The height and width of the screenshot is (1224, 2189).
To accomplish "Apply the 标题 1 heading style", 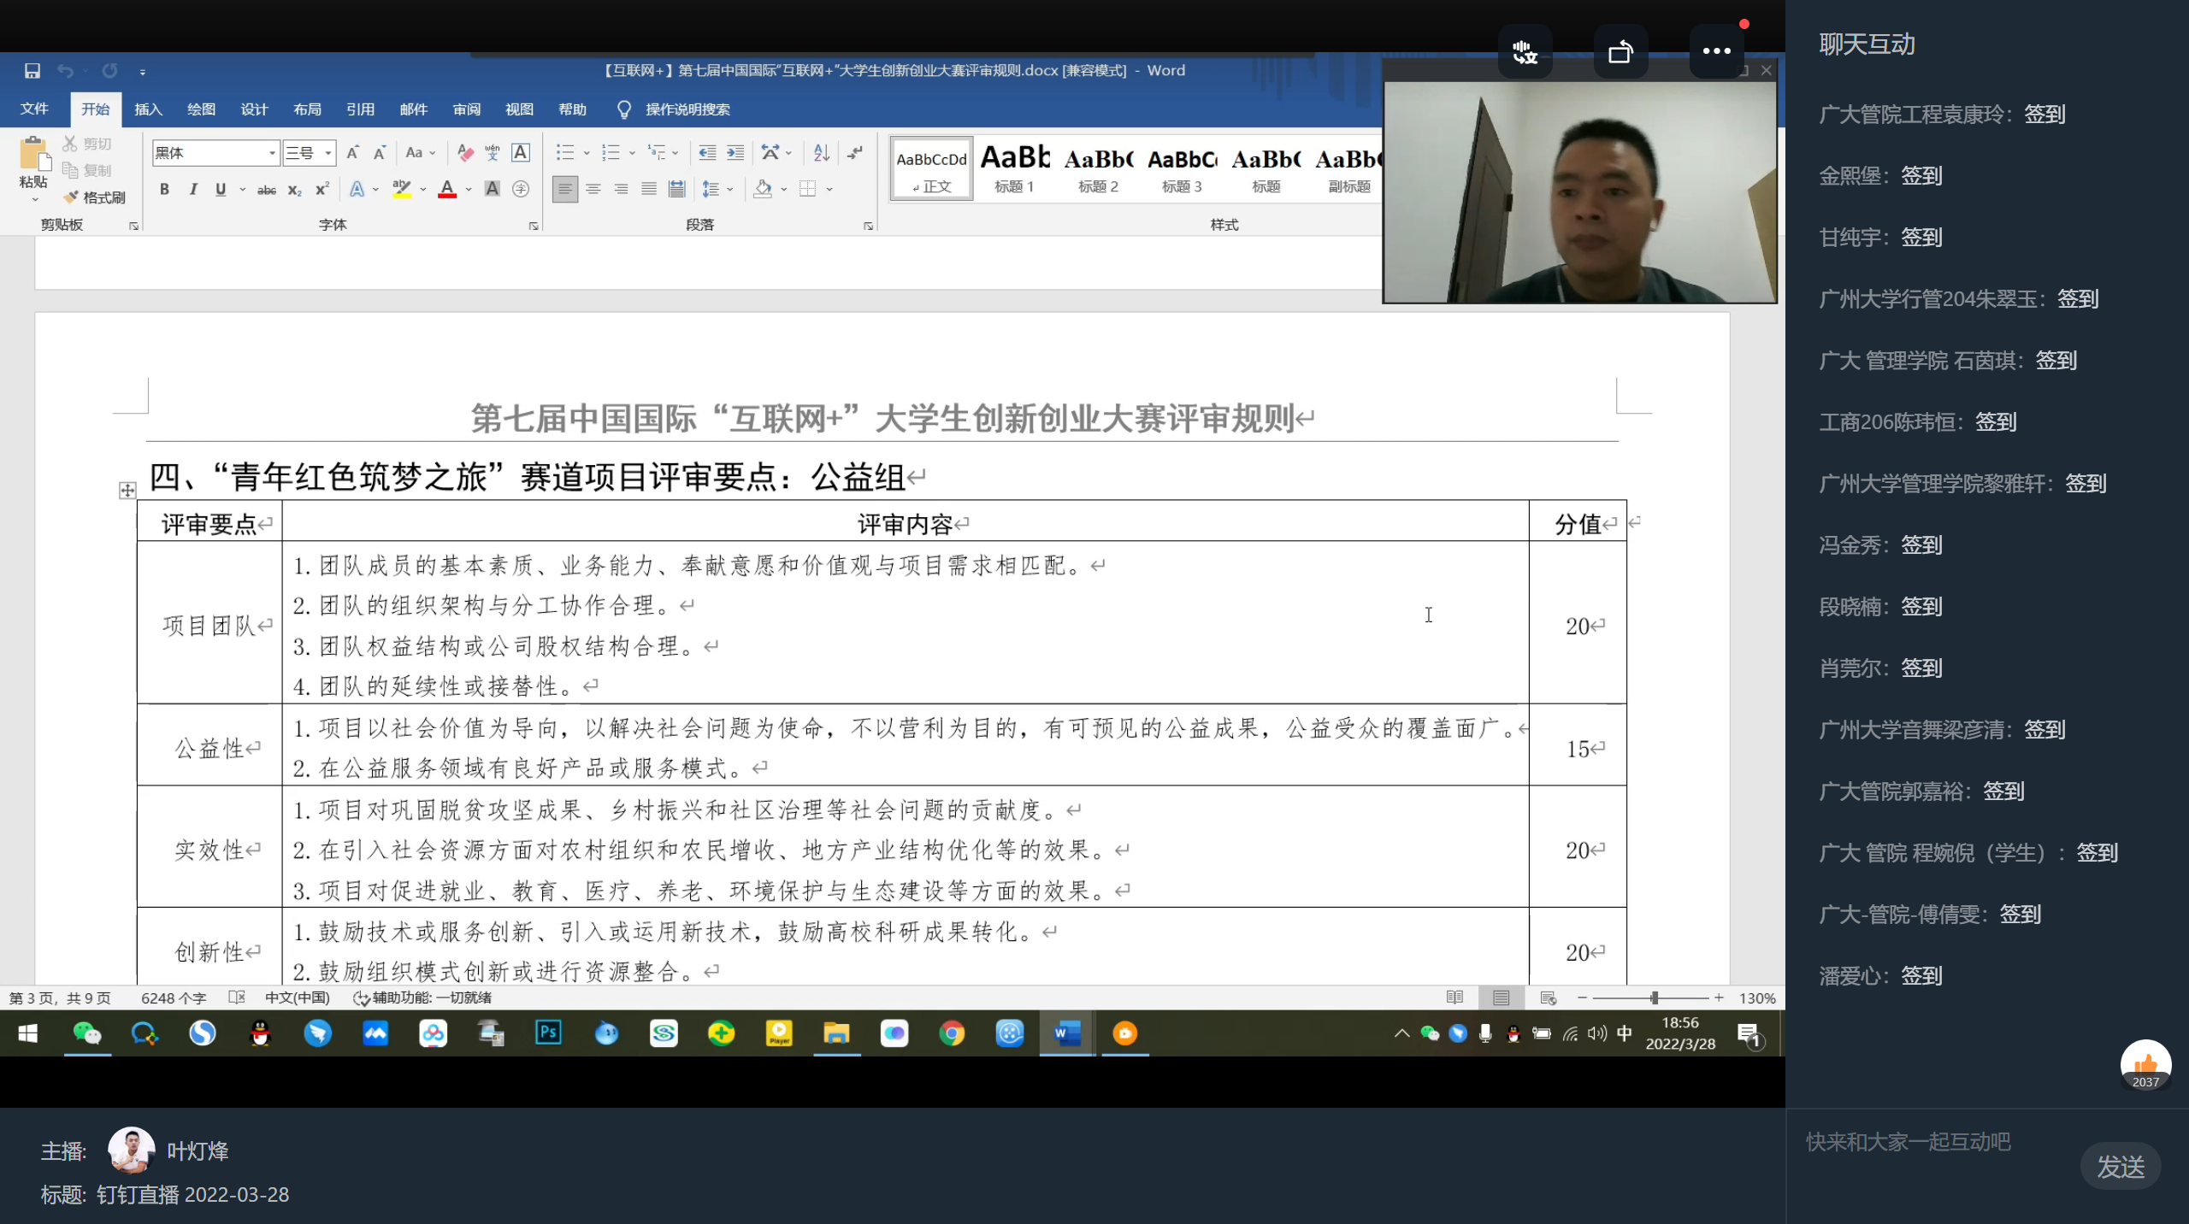I will coord(1015,168).
